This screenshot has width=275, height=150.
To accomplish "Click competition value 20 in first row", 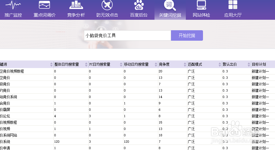I will click(x=160, y=71).
